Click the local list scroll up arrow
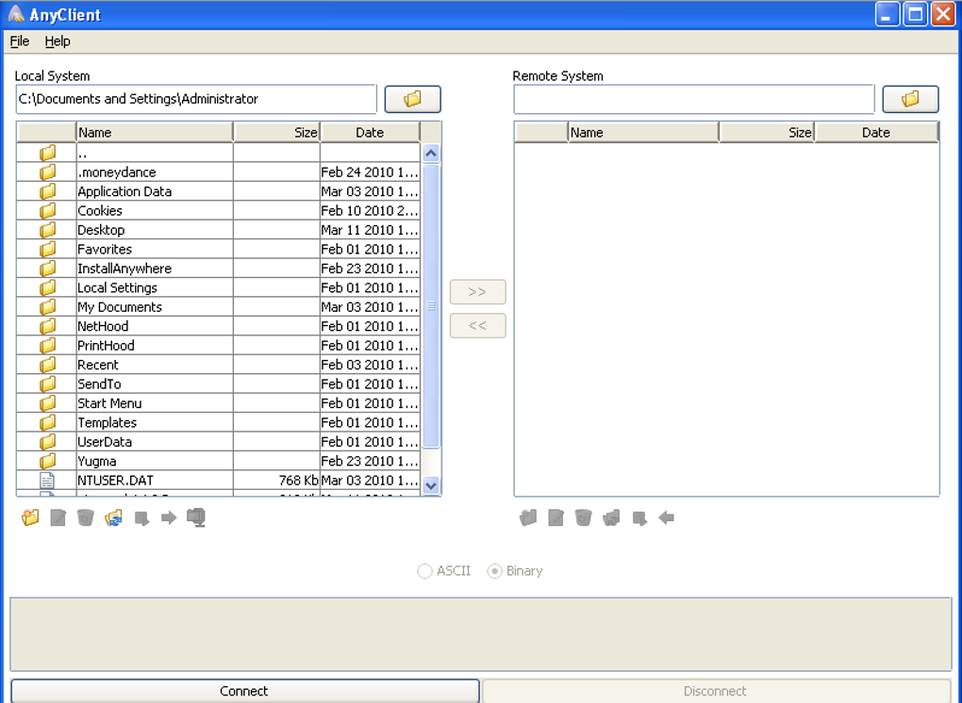 click(431, 154)
